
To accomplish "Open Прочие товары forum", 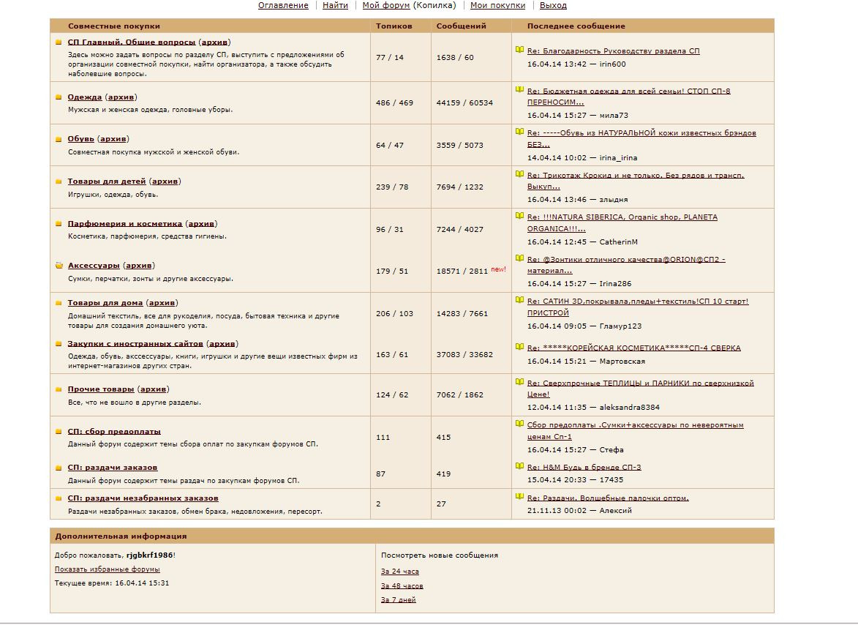I will 101,389.
